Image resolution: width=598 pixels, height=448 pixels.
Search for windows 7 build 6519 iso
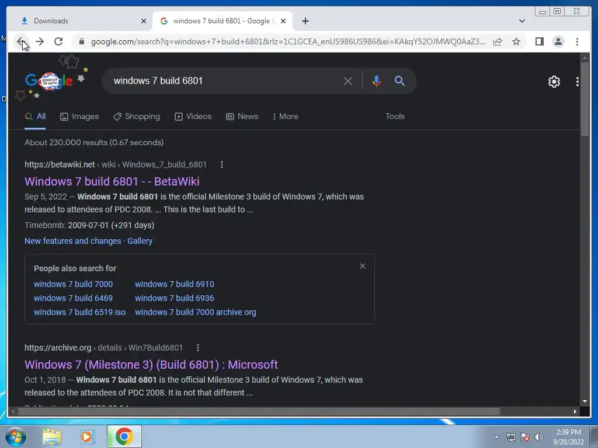(79, 313)
